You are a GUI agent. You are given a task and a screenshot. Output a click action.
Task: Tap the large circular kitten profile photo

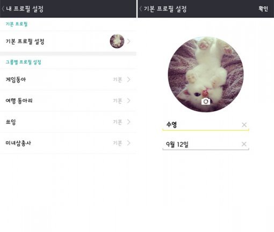206,75
